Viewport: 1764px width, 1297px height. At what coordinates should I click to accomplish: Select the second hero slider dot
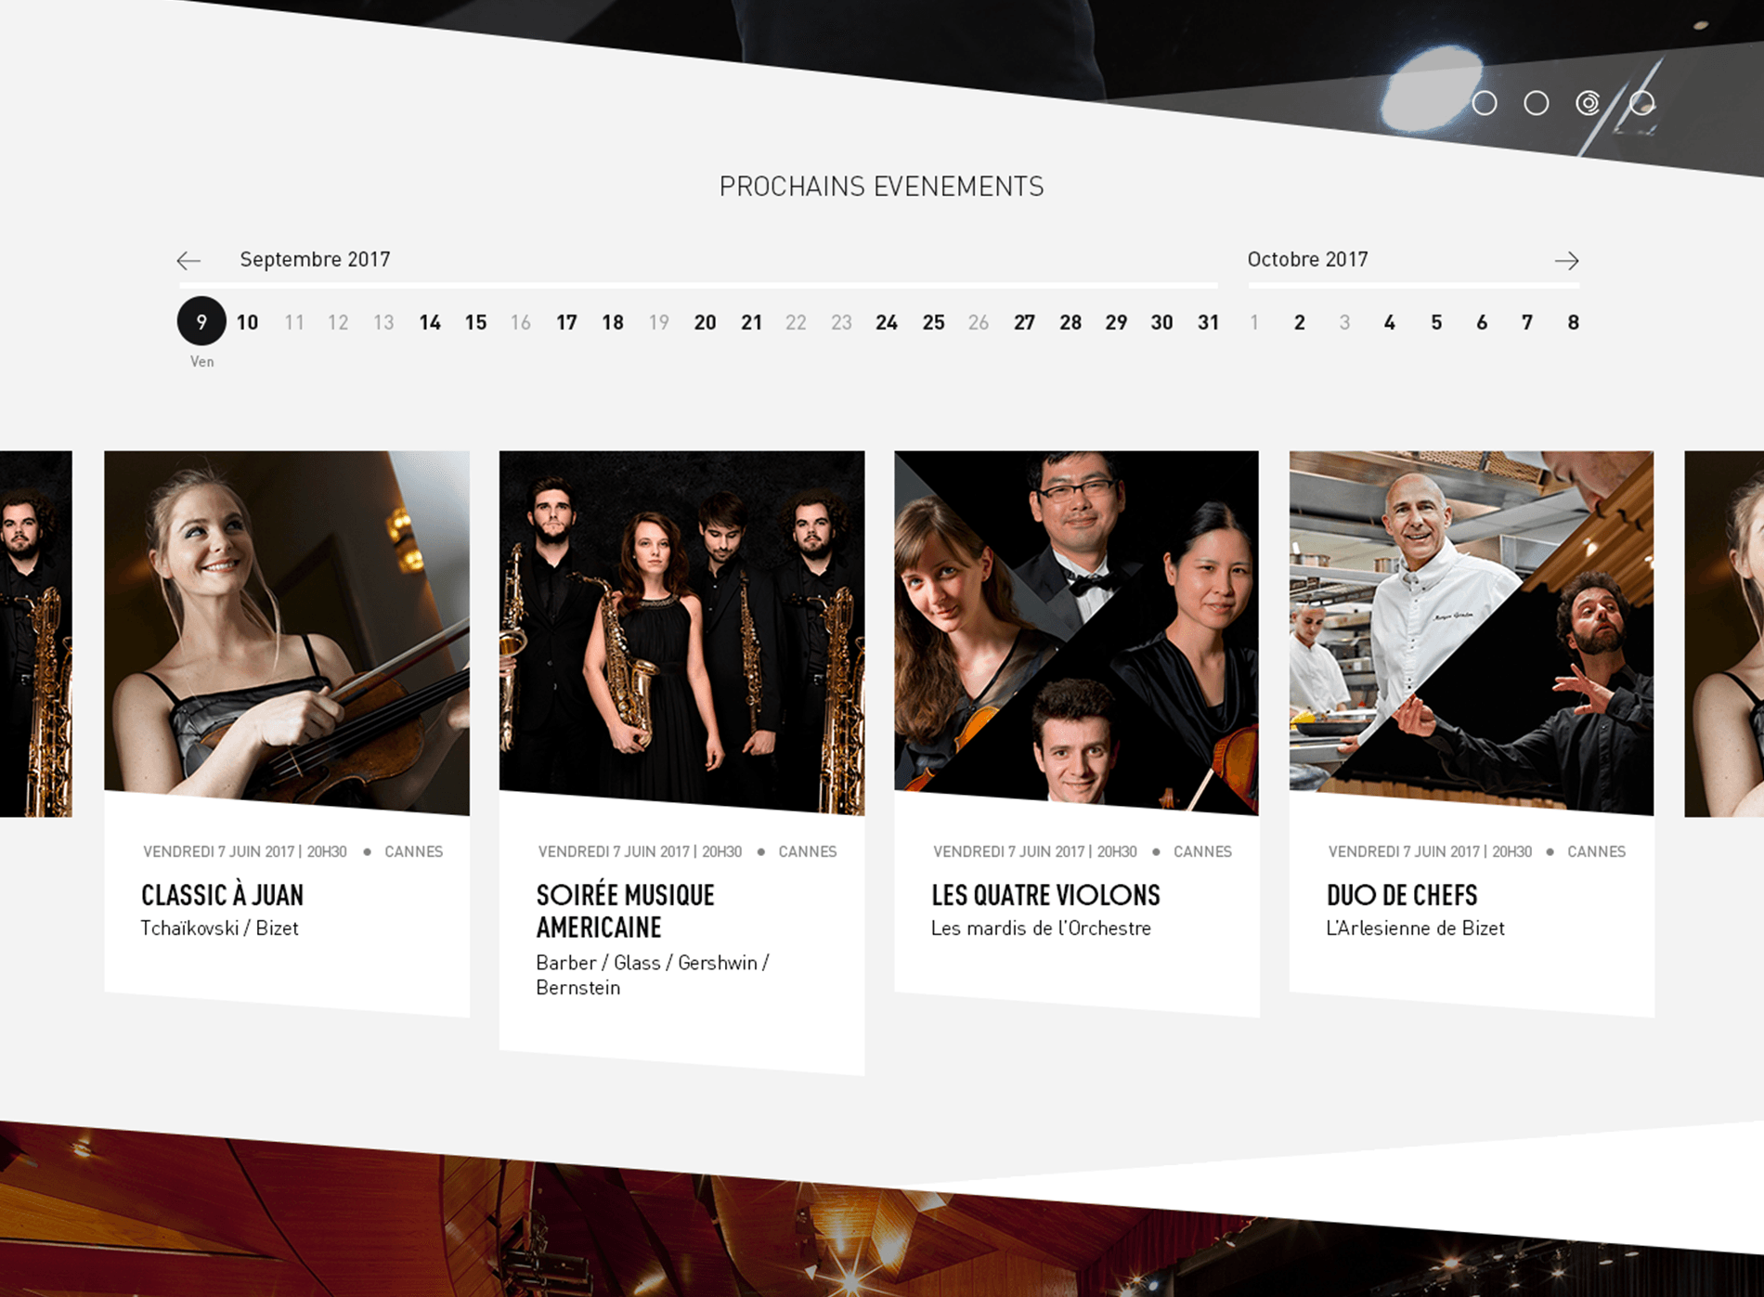[x=1537, y=103]
